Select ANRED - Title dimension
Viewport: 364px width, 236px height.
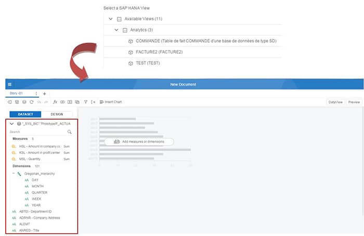29,230
